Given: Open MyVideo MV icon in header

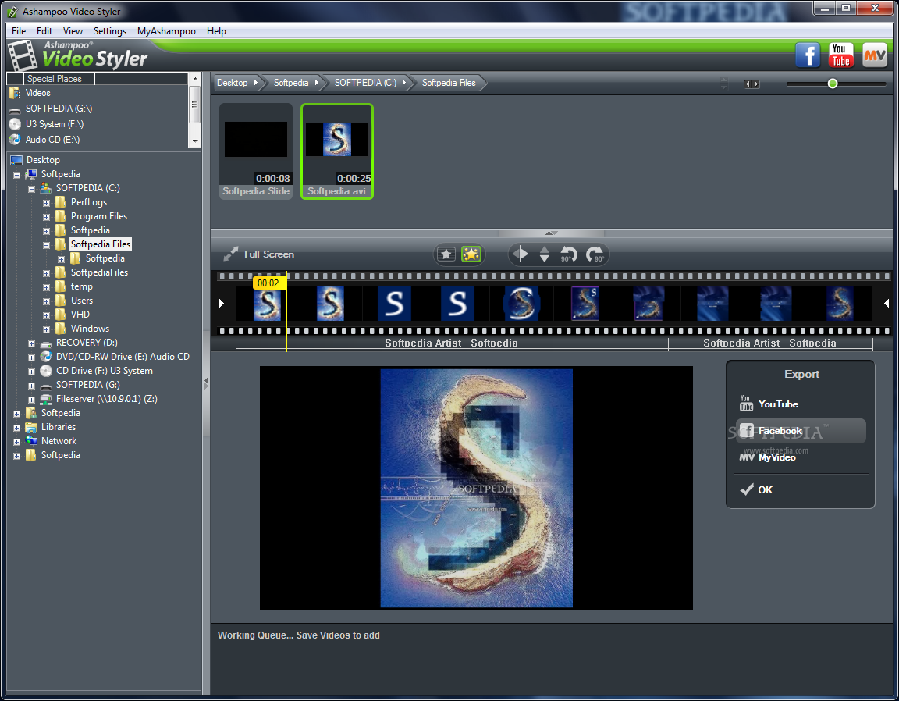Looking at the screenshot, I should click(874, 55).
